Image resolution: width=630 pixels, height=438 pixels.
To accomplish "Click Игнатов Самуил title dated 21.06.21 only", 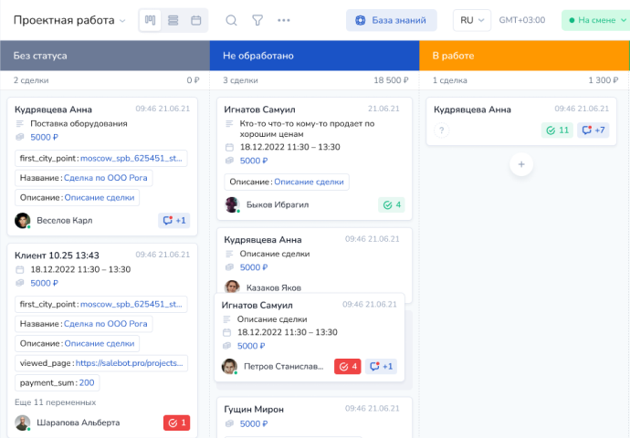I will (259, 109).
